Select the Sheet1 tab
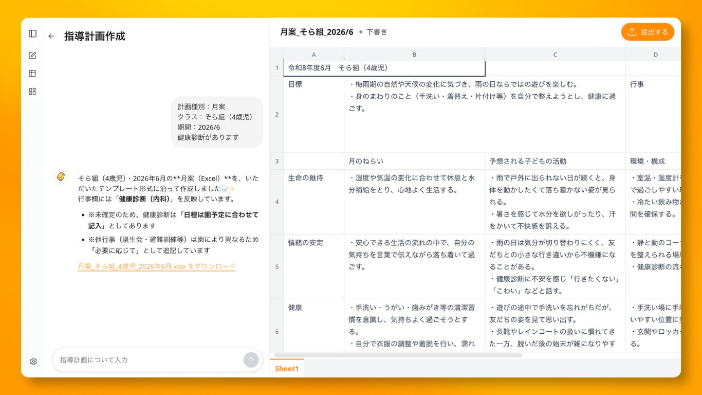 (x=287, y=368)
